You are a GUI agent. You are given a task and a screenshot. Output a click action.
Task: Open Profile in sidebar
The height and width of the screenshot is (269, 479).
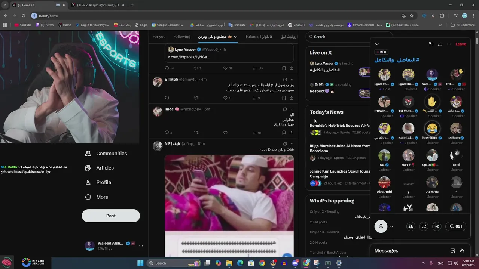98,182
